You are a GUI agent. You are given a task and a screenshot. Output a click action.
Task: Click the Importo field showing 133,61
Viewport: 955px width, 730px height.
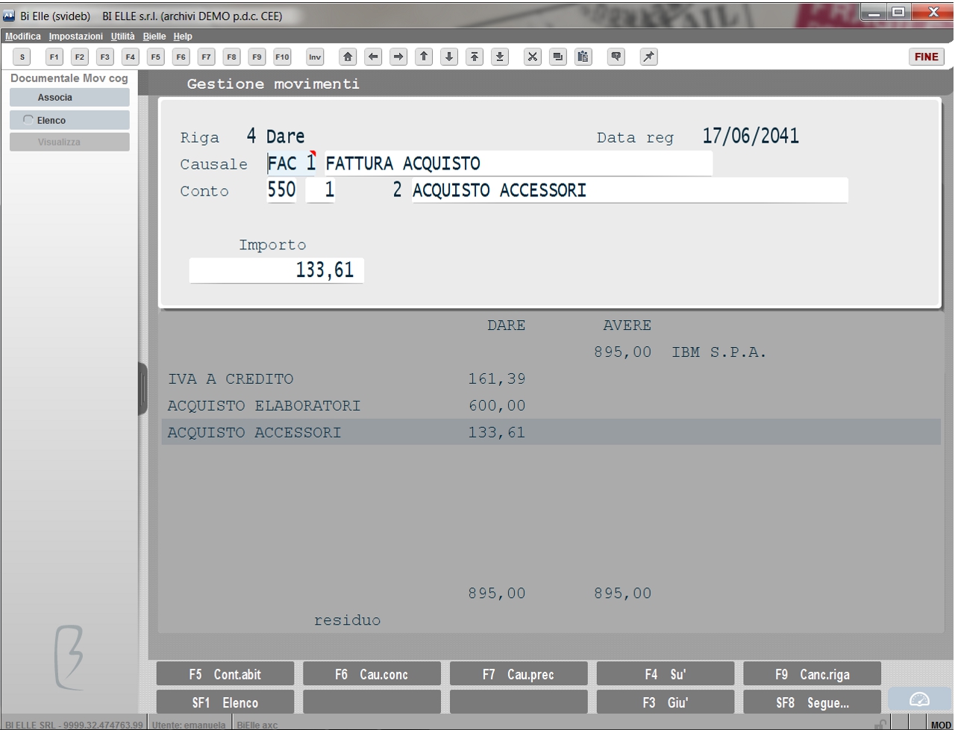[277, 270]
